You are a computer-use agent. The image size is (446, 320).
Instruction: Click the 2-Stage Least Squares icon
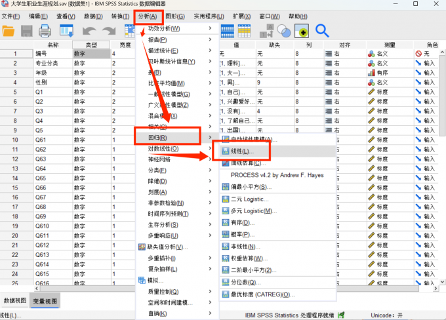click(x=226, y=270)
